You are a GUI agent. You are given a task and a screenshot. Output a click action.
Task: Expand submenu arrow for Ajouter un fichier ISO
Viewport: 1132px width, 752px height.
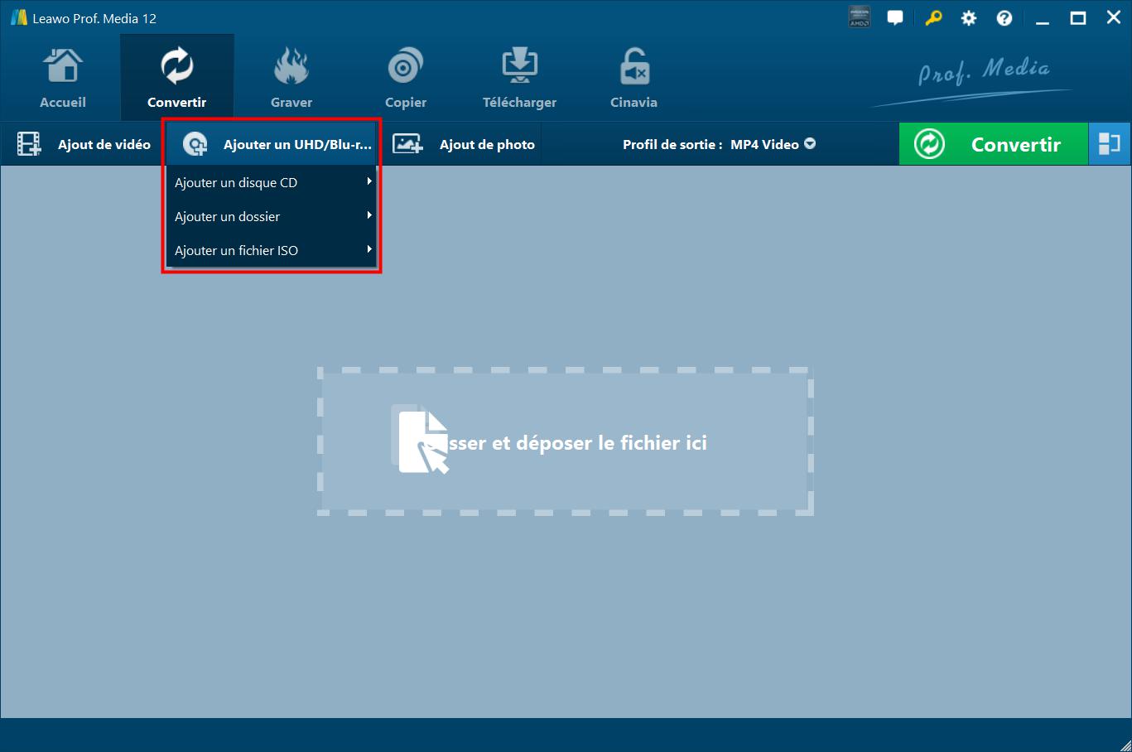(x=369, y=249)
